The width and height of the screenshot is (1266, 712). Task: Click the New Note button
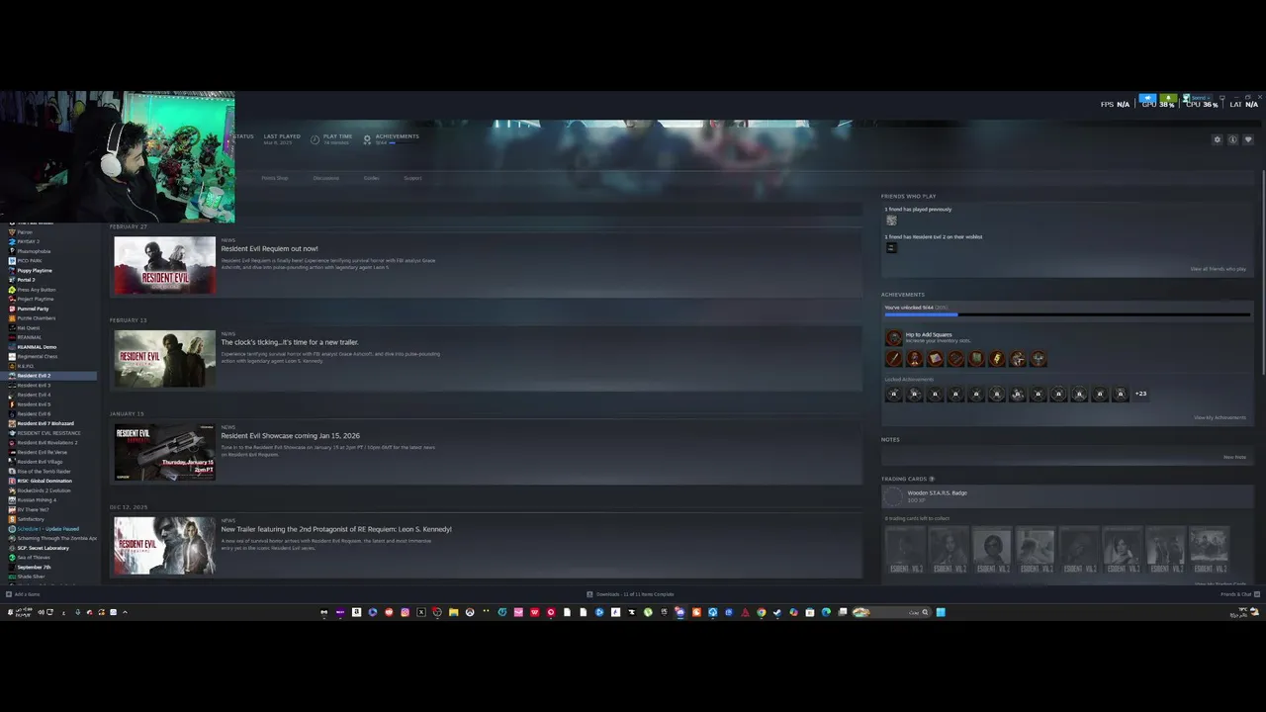1234,457
